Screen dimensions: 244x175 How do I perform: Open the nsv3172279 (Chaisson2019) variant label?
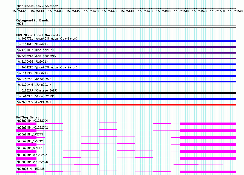[37, 90]
